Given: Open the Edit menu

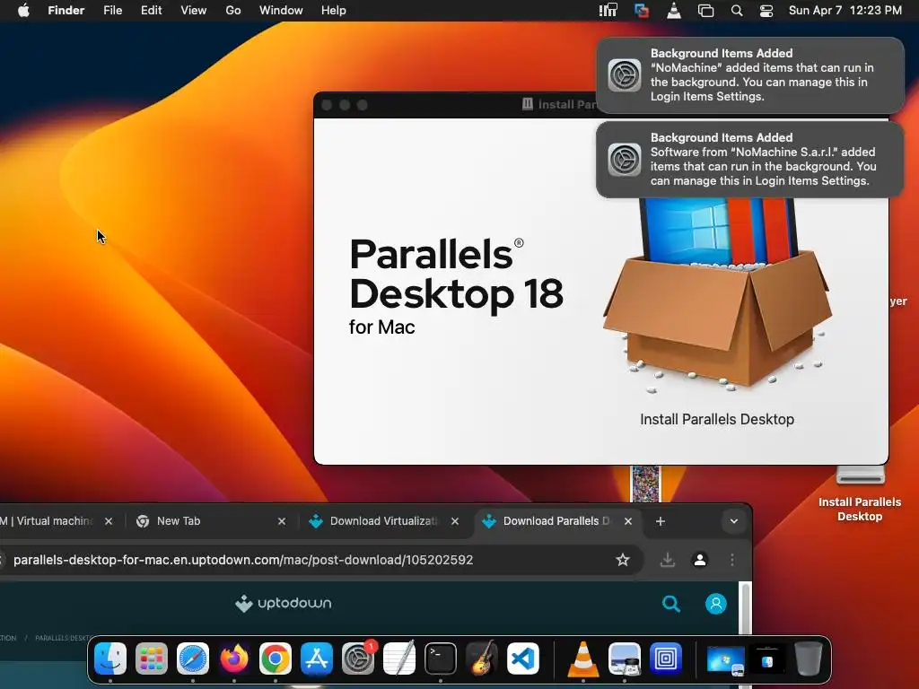Looking at the screenshot, I should [151, 11].
